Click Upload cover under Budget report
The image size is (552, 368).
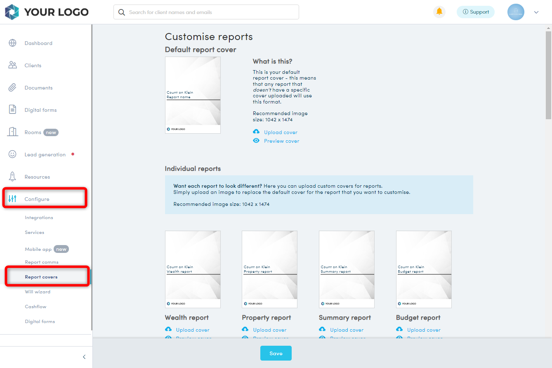coord(424,330)
